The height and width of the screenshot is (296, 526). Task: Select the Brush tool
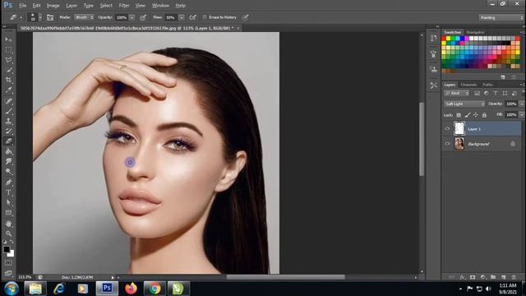[x=8, y=111]
